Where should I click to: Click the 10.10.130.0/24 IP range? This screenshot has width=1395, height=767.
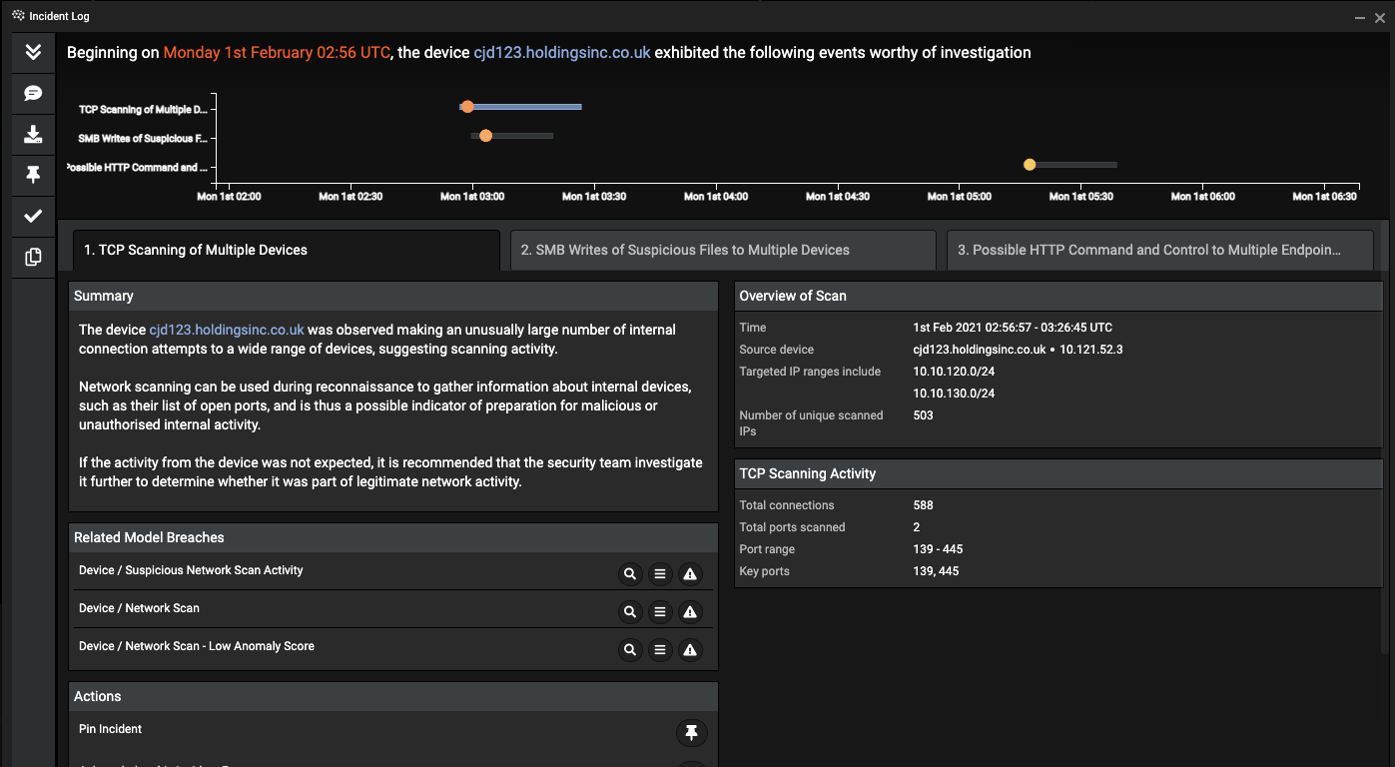[x=954, y=393]
